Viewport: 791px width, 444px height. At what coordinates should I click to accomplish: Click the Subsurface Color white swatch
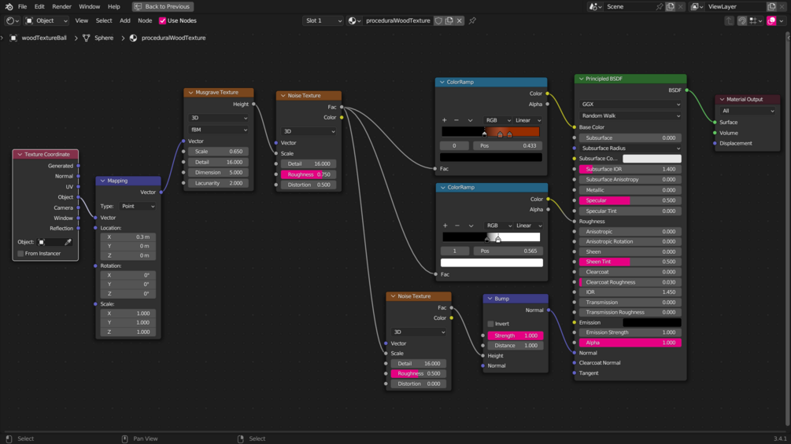pyautogui.click(x=652, y=159)
